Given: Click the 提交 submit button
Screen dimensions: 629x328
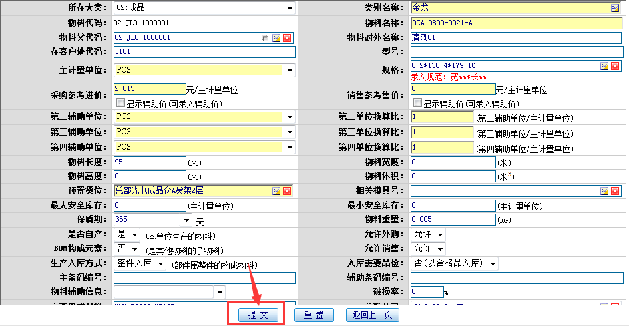Looking at the screenshot, I should coord(258,315).
